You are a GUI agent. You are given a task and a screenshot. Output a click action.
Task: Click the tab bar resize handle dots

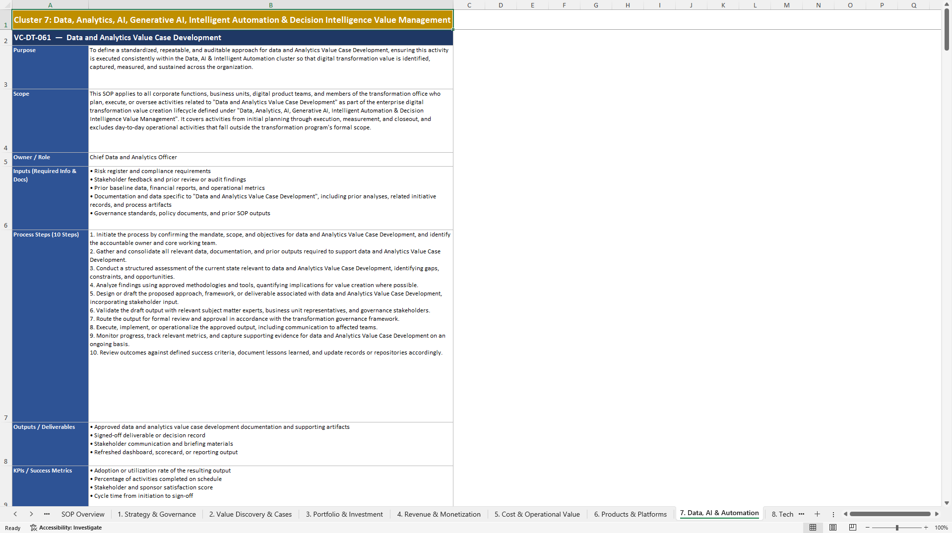click(x=833, y=514)
